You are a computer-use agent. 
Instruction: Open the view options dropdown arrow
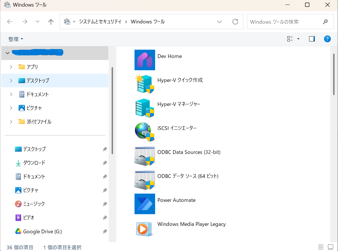click(x=298, y=39)
